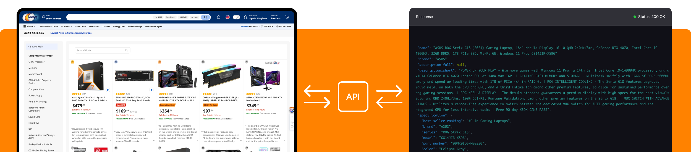Select CPU / Processor category
This screenshot has width=691, height=152.
(36, 62)
